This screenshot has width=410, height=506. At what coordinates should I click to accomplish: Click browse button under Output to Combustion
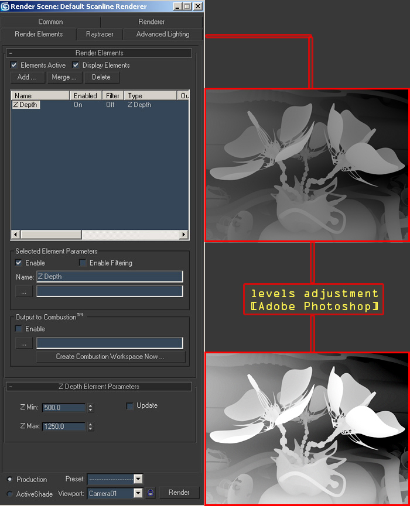click(x=23, y=343)
